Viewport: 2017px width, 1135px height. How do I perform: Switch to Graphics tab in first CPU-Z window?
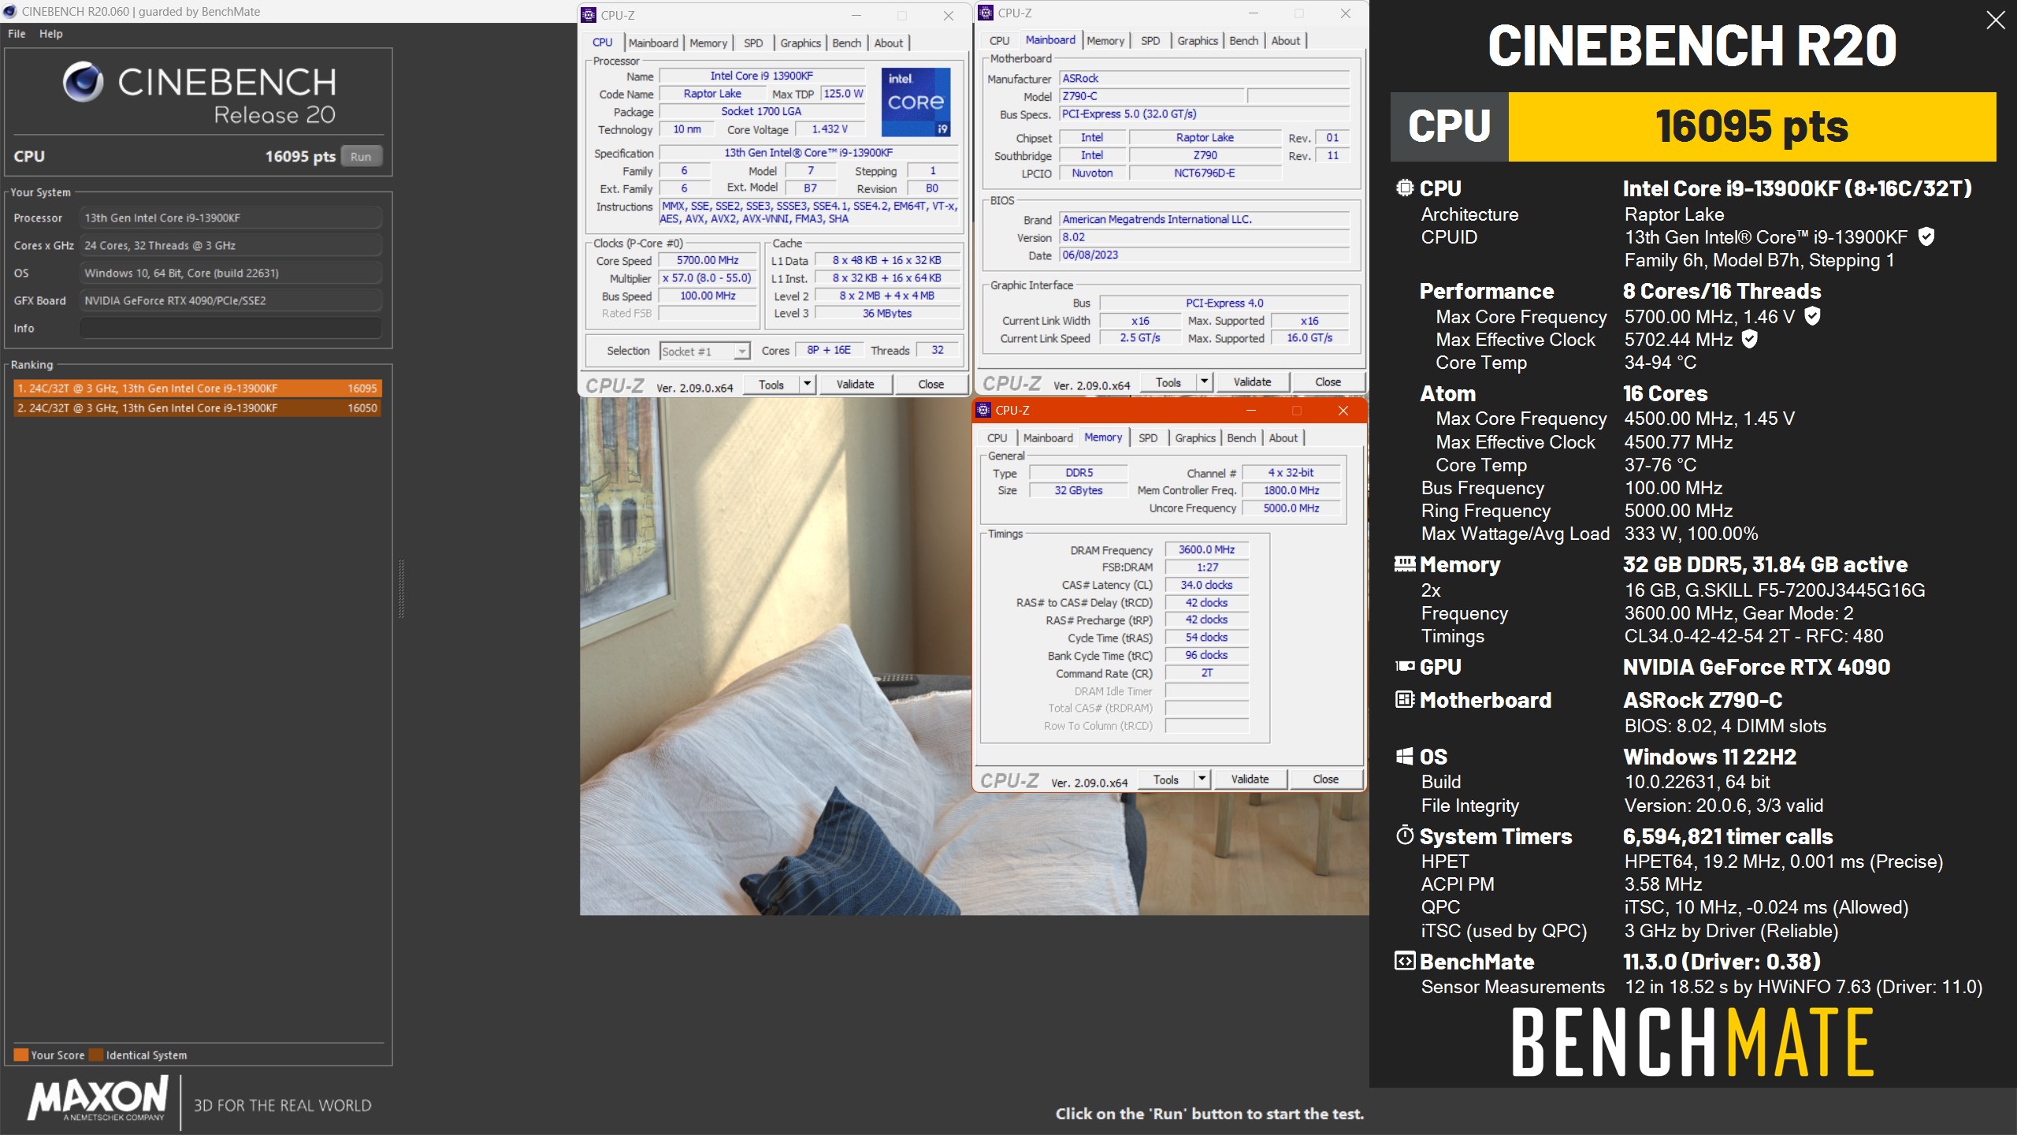tap(800, 43)
